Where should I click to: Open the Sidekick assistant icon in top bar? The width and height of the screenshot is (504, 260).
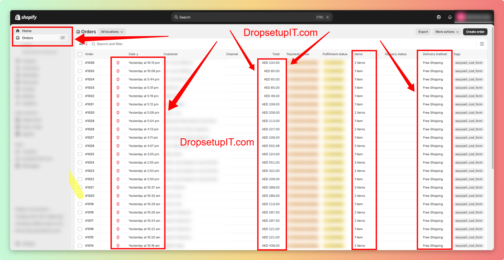(x=439, y=17)
